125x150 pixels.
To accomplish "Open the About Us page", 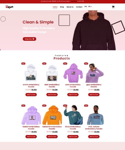I will click(x=70, y=7).
